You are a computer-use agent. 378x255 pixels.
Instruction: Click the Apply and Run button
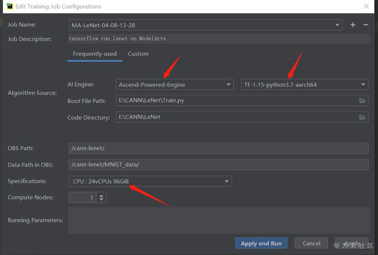(261, 243)
